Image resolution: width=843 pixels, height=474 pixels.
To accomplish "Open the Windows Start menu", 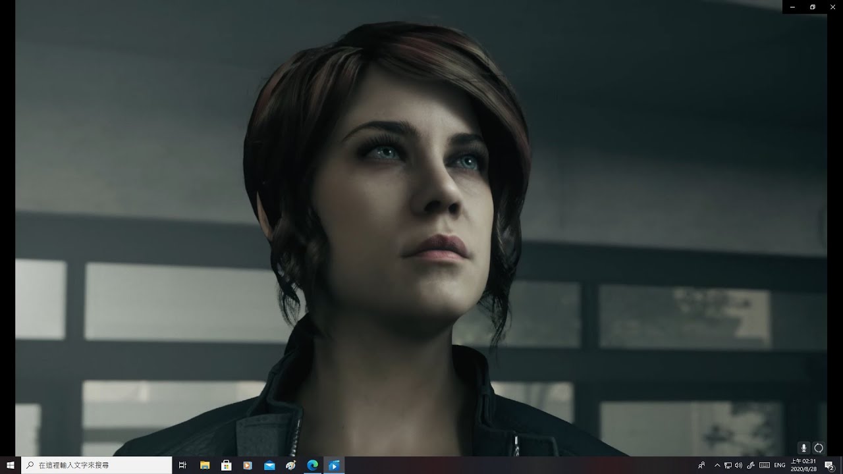I will [x=11, y=465].
